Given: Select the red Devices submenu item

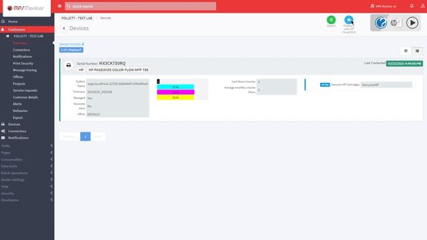Looking at the screenshot, I should pyautogui.click(x=19, y=43).
